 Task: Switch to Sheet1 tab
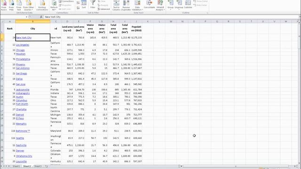[16, 166]
